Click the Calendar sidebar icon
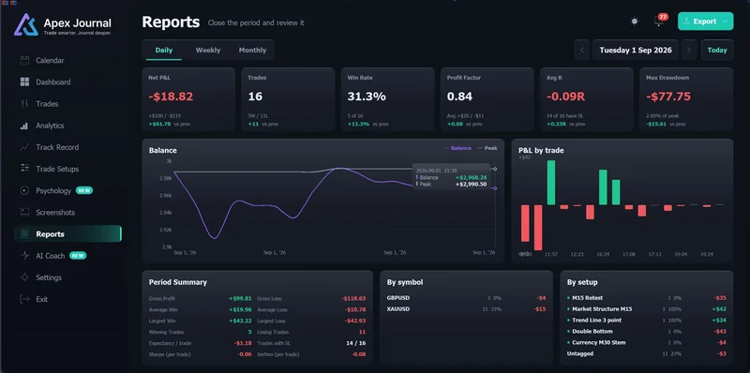 point(25,60)
